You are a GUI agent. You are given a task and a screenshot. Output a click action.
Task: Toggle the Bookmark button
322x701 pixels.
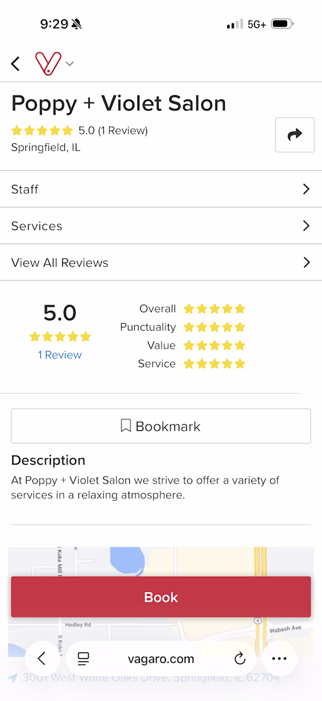pos(161,426)
